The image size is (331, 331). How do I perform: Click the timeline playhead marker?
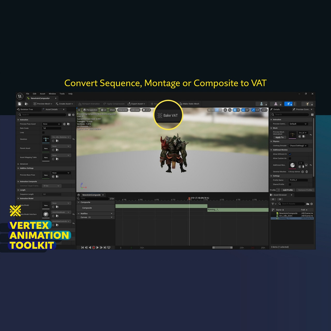(189, 198)
